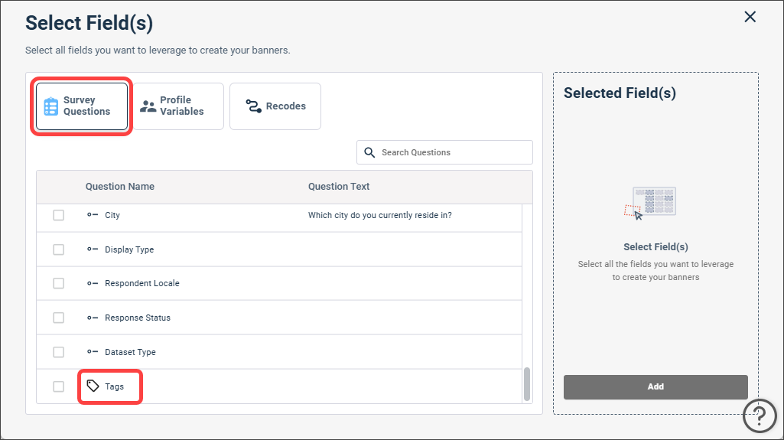Check the City question checkbox
This screenshot has height=440, width=784.
[x=58, y=215]
